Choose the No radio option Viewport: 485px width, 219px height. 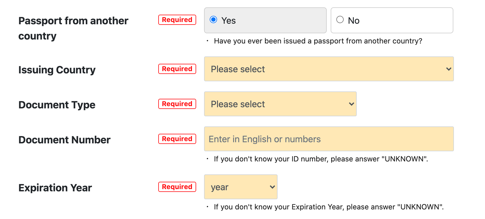point(340,20)
